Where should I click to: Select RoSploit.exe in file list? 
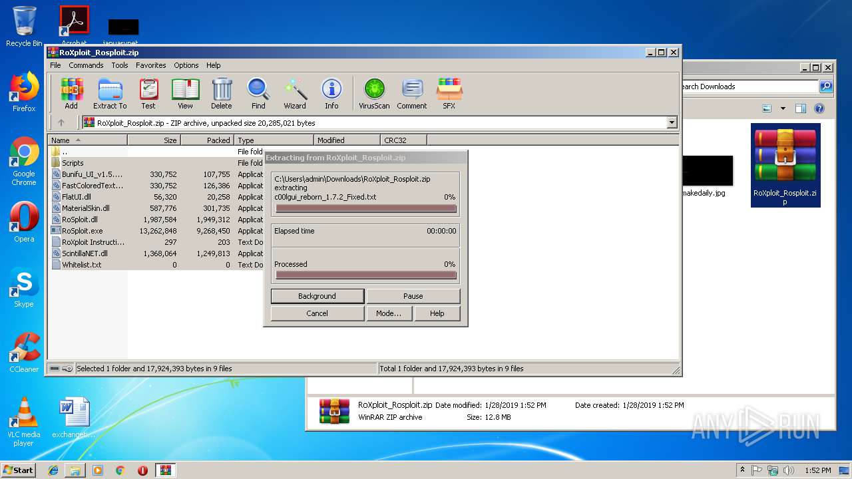pos(155,231)
